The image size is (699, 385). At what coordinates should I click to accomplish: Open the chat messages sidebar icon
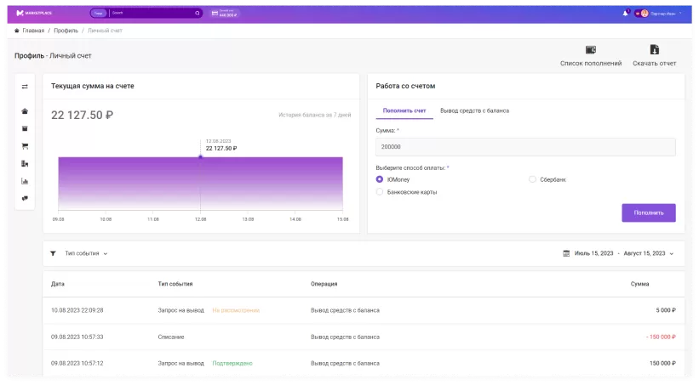coord(25,198)
